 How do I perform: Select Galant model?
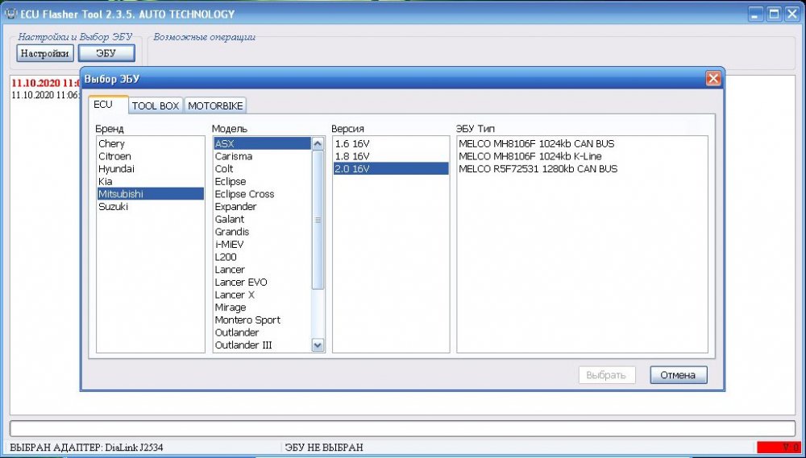[262, 219]
